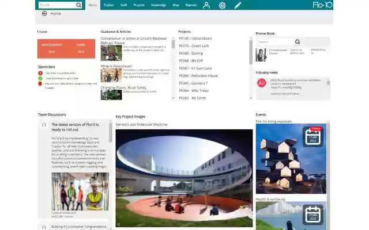Click the Guidance & Articles scrollbar thumb

pyautogui.click(x=174, y=44)
